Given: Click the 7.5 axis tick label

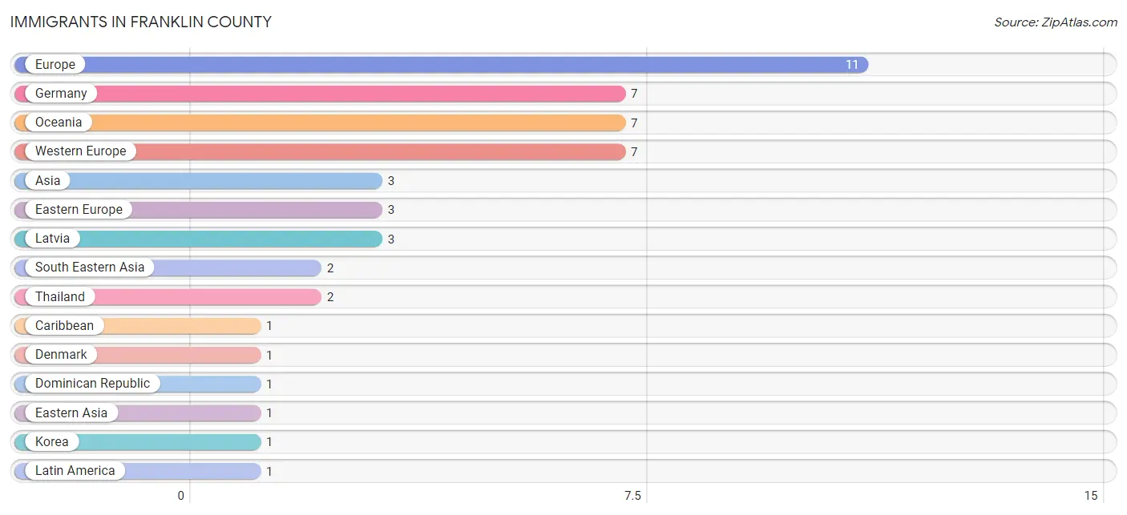Looking at the screenshot, I should (632, 496).
